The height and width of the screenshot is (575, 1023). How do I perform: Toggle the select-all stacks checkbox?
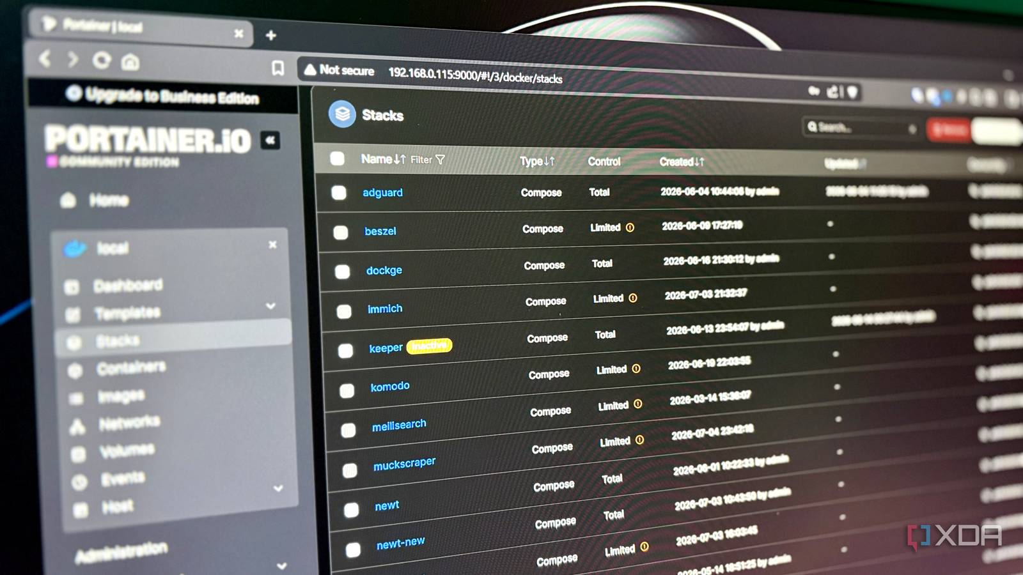click(337, 158)
